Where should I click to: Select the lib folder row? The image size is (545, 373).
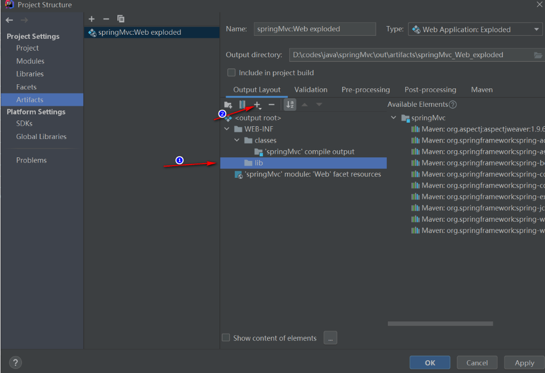coord(303,163)
